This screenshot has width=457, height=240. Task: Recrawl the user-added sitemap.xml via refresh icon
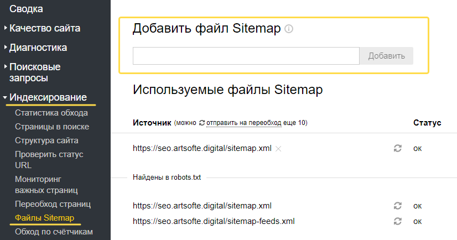click(x=397, y=148)
